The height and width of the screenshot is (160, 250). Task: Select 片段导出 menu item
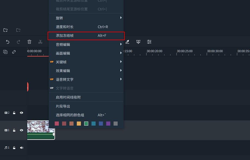86,106
